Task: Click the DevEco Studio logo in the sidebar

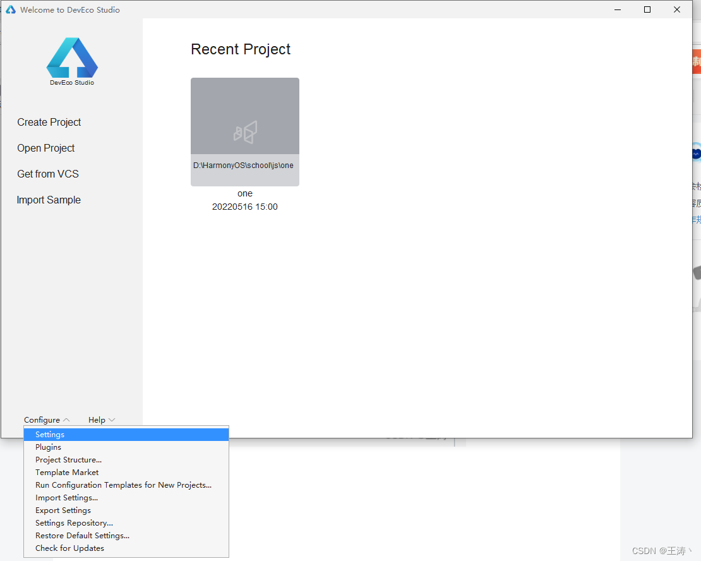Action: (72, 61)
